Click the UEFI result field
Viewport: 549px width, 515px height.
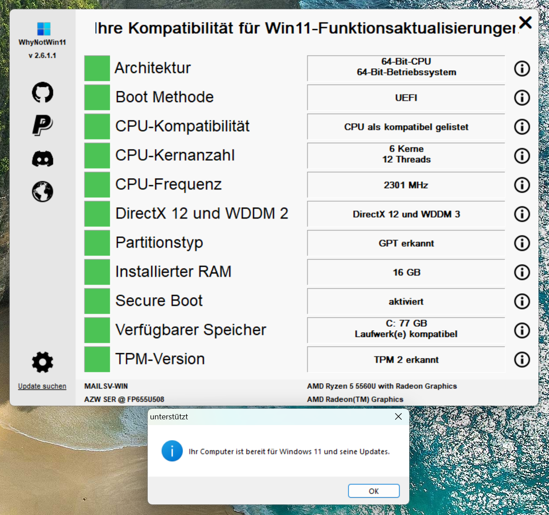pos(406,97)
